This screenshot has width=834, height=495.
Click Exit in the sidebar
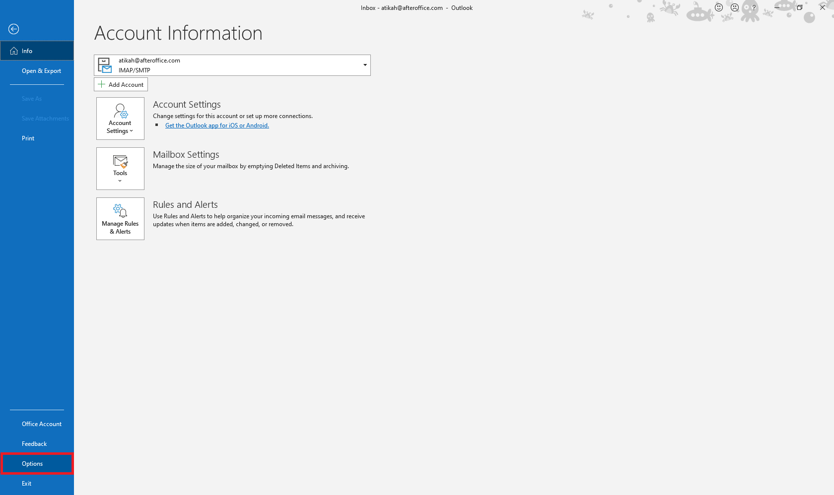coord(27,484)
